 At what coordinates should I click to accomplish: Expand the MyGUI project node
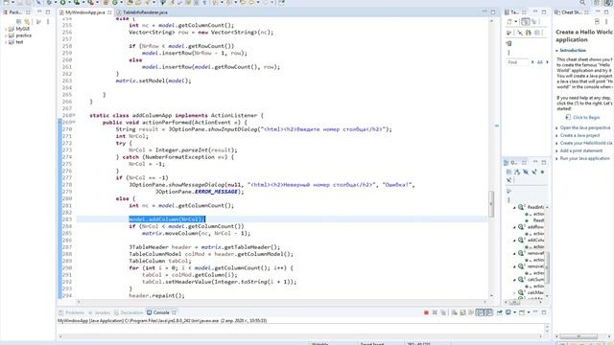pos(6,29)
